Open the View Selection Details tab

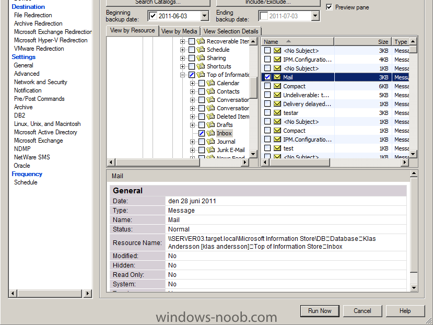tap(231, 31)
